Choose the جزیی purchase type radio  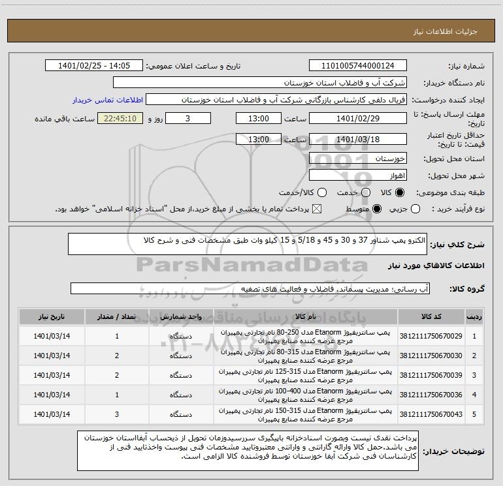[x=415, y=209]
